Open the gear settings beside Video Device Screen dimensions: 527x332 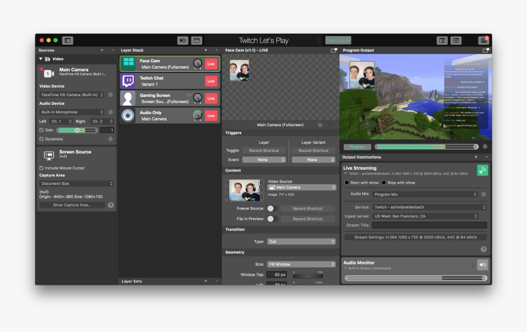tap(110, 95)
